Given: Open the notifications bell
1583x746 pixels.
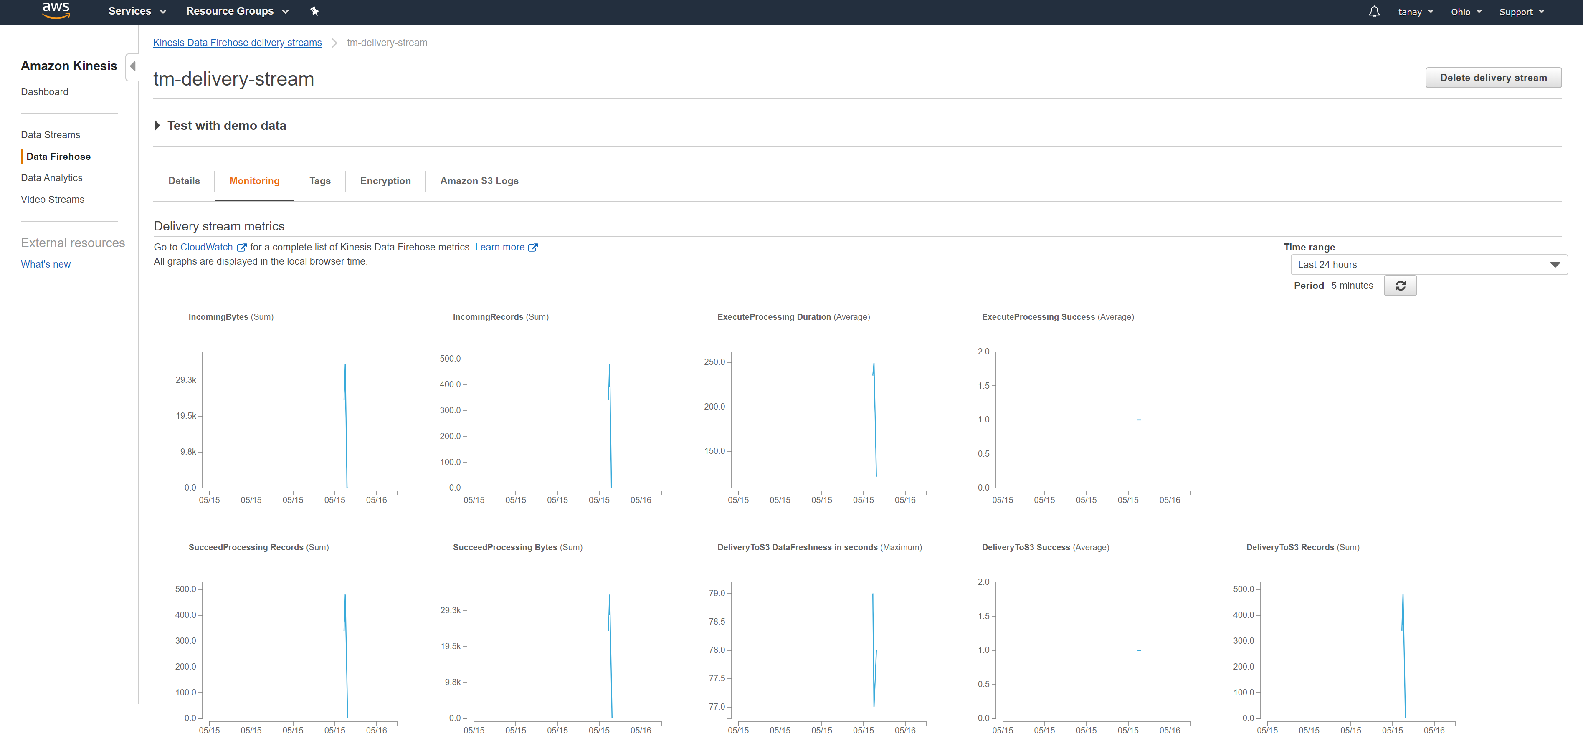Looking at the screenshot, I should click(1374, 11).
